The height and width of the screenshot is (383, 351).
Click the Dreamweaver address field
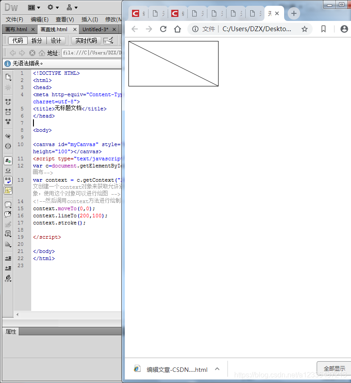point(92,53)
